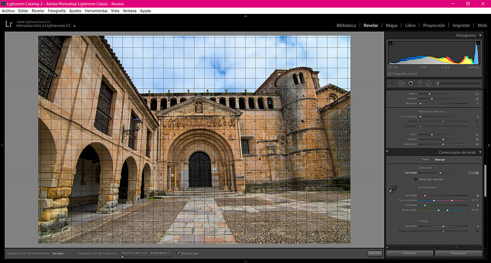Click the Máscara slider
Image resolution: width=491 pixels, height=263 pixels.
pyautogui.click(x=443, y=103)
